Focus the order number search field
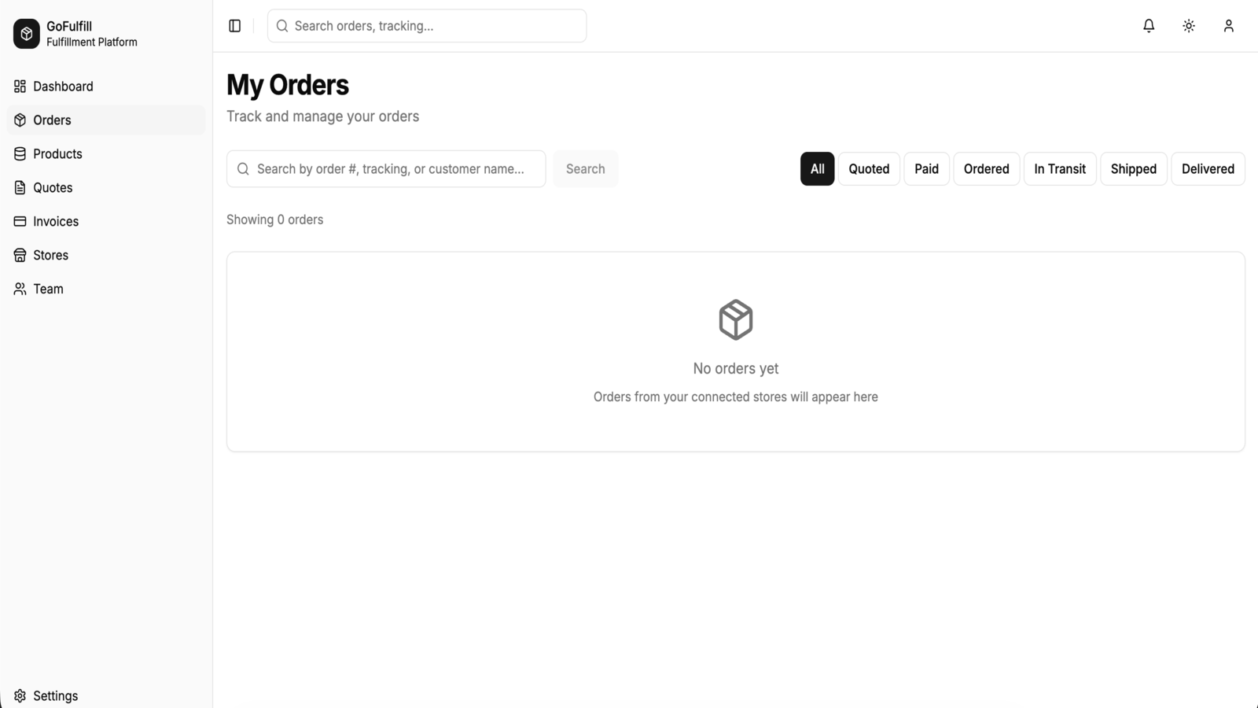 [x=386, y=169]
